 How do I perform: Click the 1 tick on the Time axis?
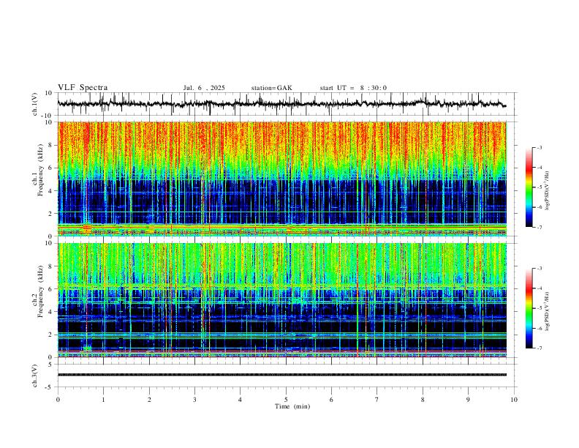point(103,400)
